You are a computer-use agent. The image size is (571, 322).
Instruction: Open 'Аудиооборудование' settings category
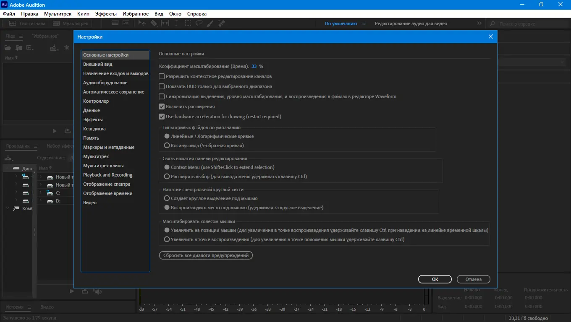tap(105, 83)
